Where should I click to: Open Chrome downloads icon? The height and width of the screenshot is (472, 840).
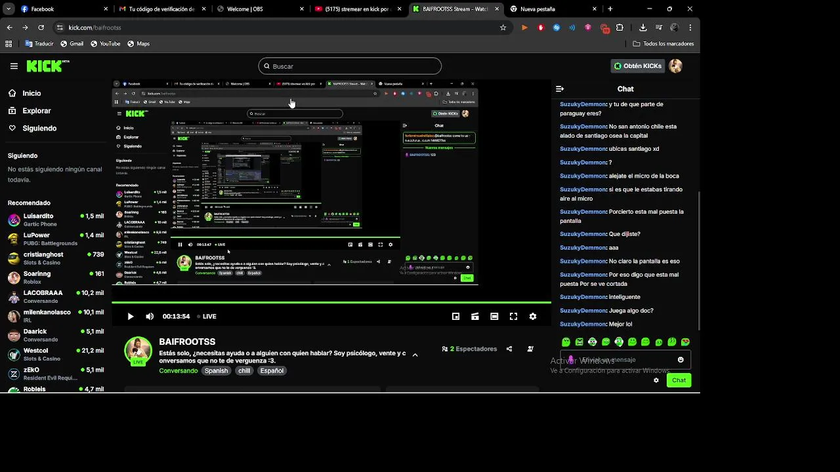pyautogui.click(x=643, y=28)
